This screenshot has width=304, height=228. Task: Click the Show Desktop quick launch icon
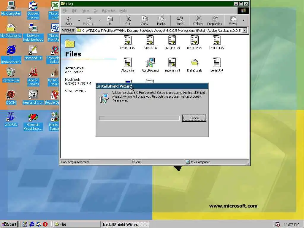click(x=25, y=224)
